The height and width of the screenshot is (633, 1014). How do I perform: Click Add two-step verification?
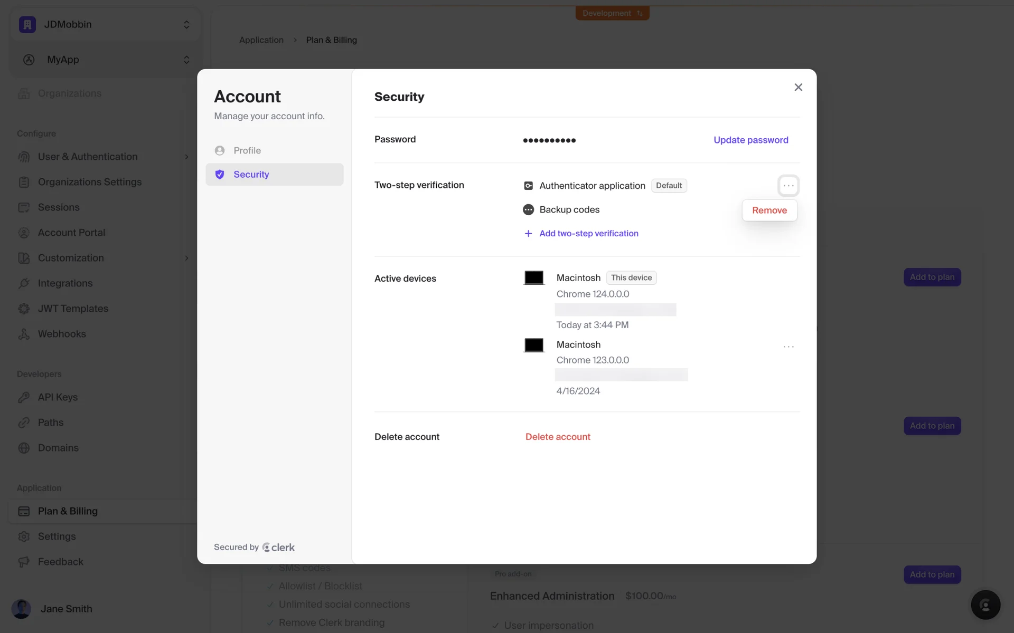tap(588, 233)
